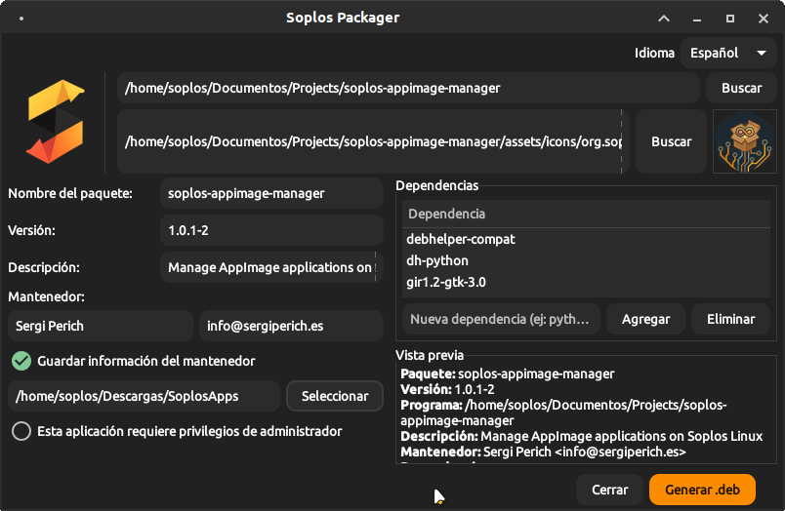Click Buscar next to the program path

click(x=741, y=88)
